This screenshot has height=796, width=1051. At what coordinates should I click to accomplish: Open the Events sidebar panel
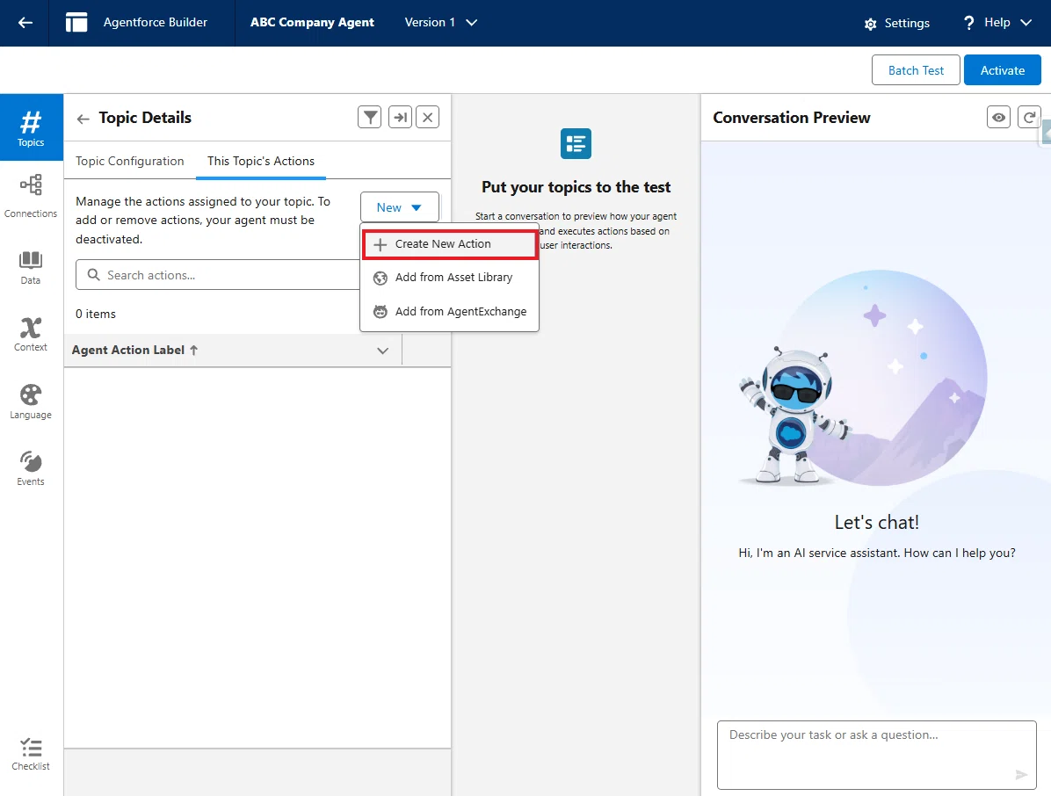[31, 467]
